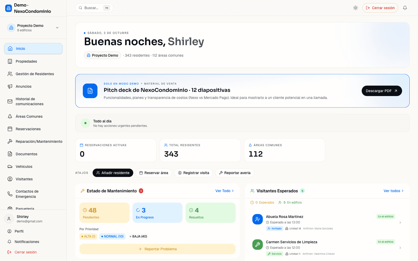Click the Reparación/Mantenimiento hammer icon
Viewport: 418px width, 261px height.
10,141
